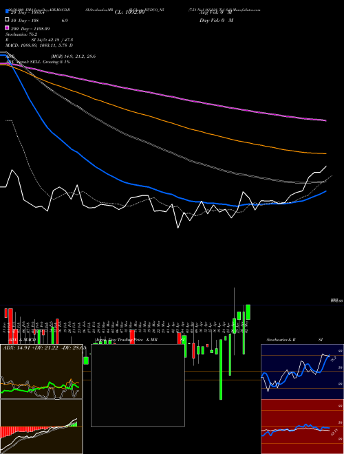This screenshot has height=454, width=344.
Task: Open the Stochastics mini chart with blue background
Action: [302, 371]
